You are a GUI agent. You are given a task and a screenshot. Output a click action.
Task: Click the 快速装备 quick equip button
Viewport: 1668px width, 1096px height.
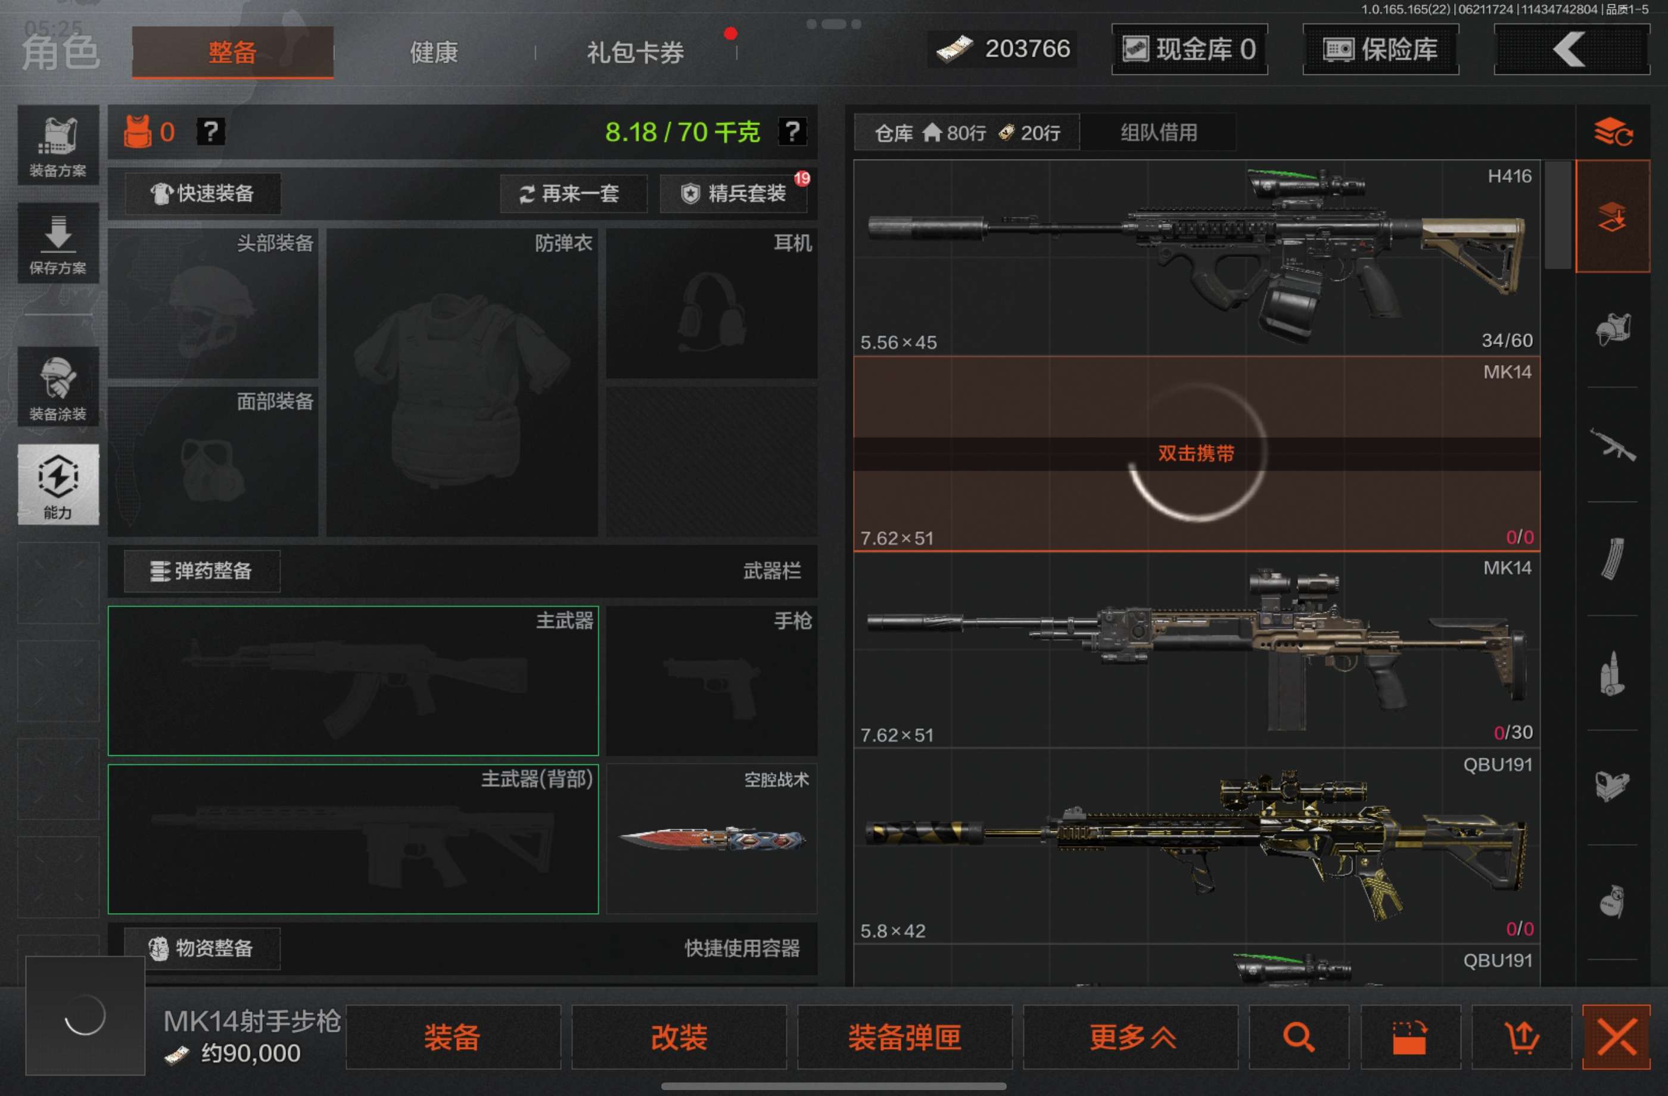203,194
